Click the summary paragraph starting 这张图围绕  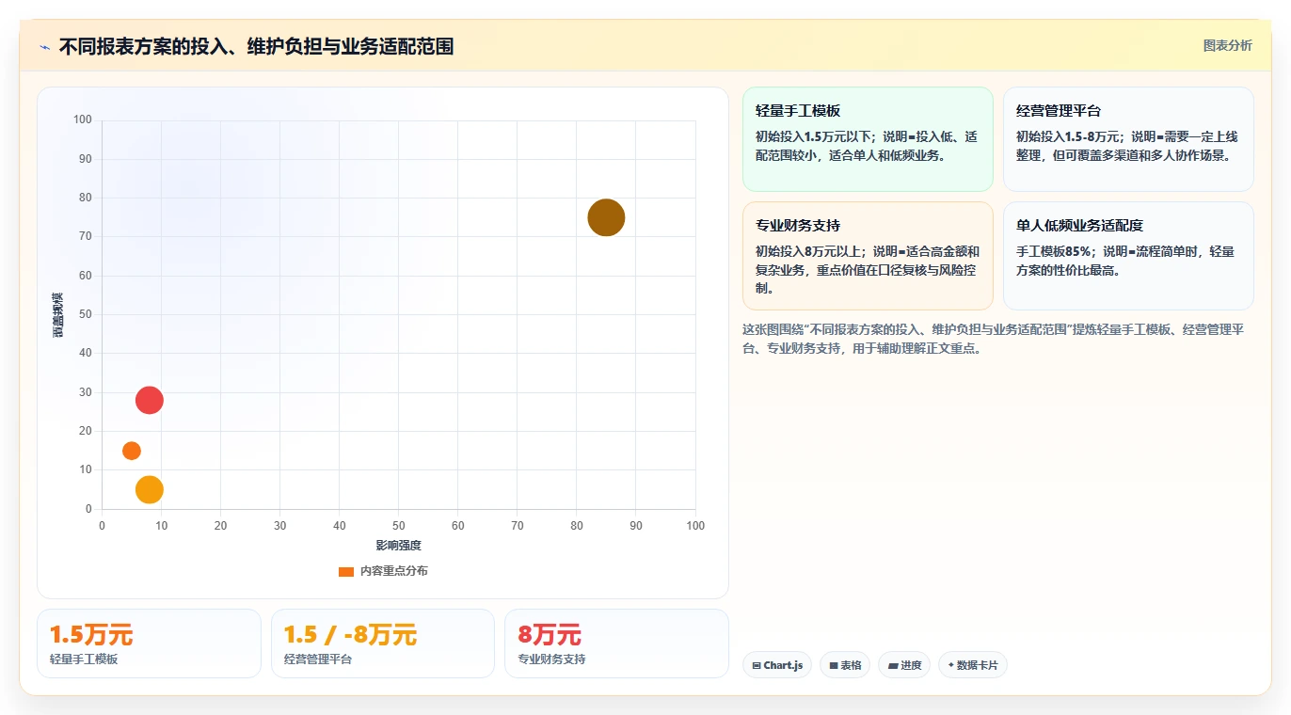click(994, 339)
